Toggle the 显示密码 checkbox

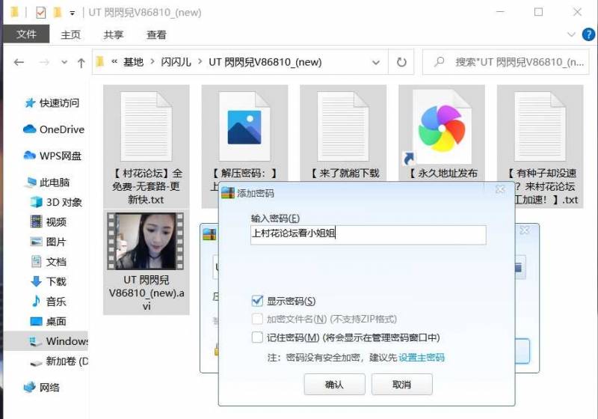258,301
